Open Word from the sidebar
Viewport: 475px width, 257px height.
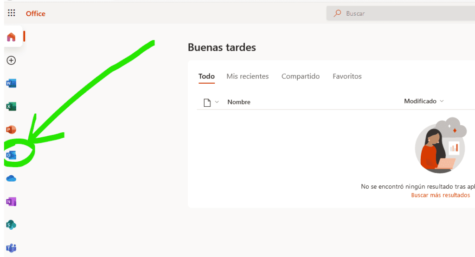11,83
